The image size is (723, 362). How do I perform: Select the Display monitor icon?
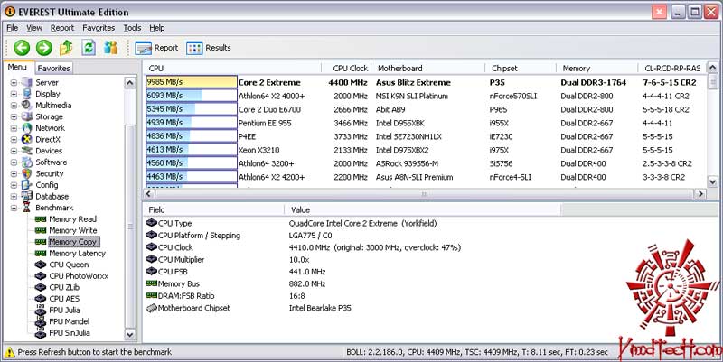click(27, 94)
